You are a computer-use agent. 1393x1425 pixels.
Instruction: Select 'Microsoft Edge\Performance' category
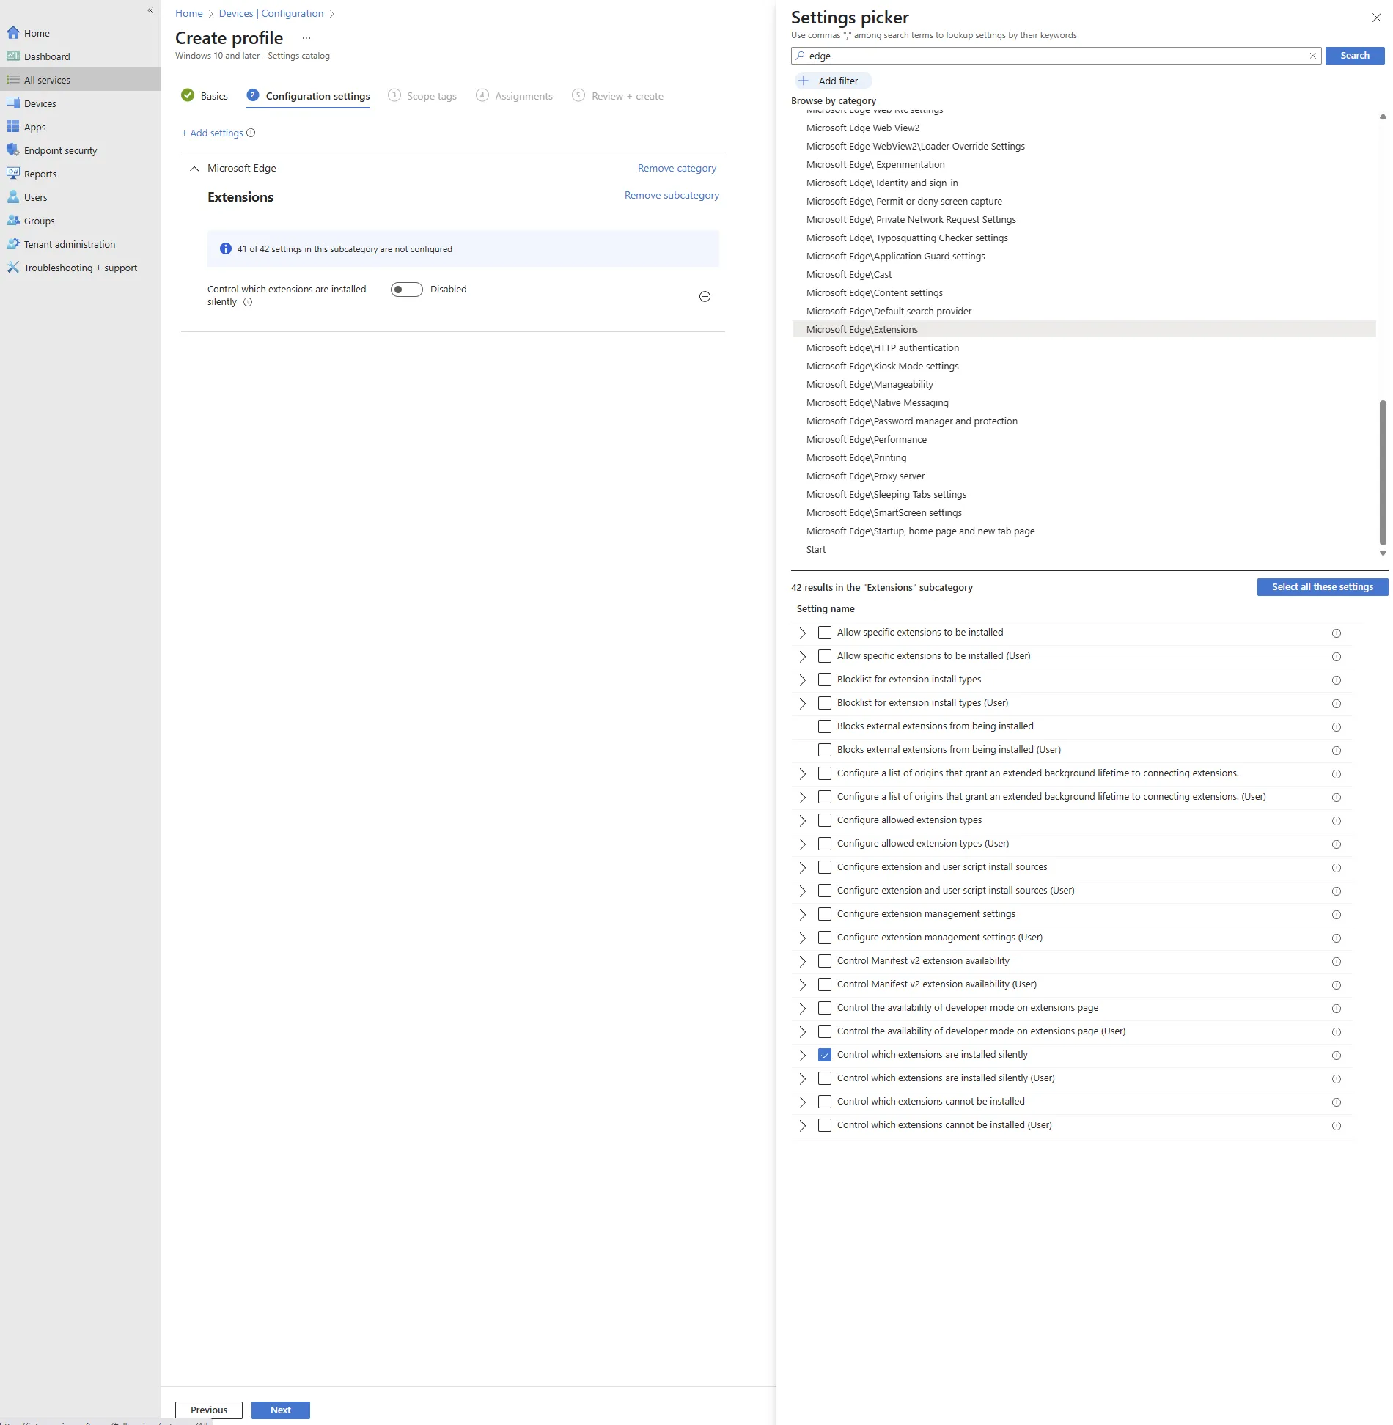(x=866, y=440)
